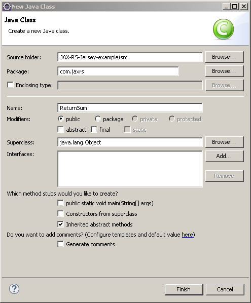
Task: Check the final modifier checkbox
Action: coord(94,130)
